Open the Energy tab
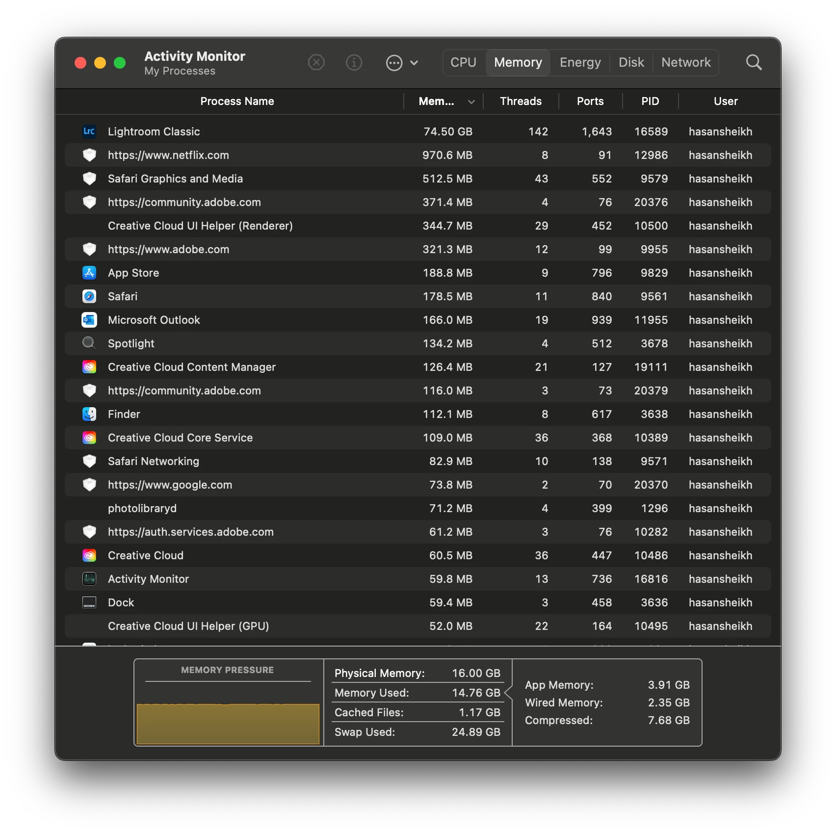836x833 pixels. [x=580, y=62]
